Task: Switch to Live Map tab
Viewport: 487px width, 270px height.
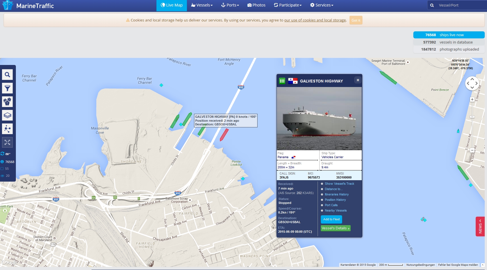Action: click(x=172, y=5)
